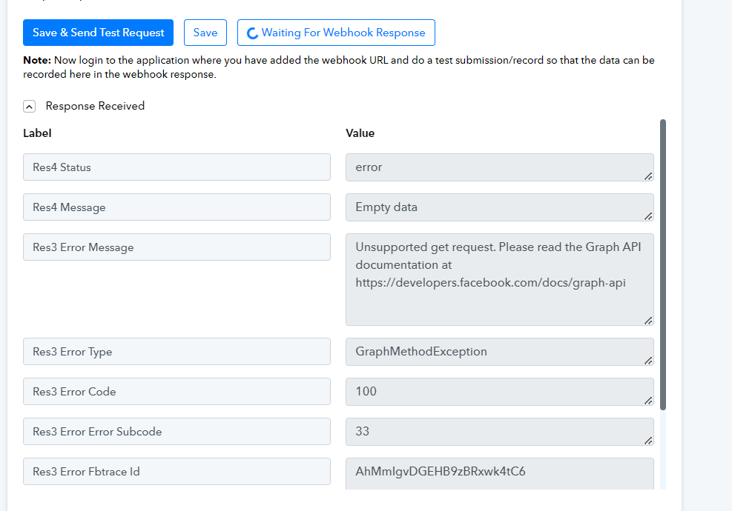The image size is (732, 511).
Task: Click the value box containing 100
Action: [x=500, y=392]
